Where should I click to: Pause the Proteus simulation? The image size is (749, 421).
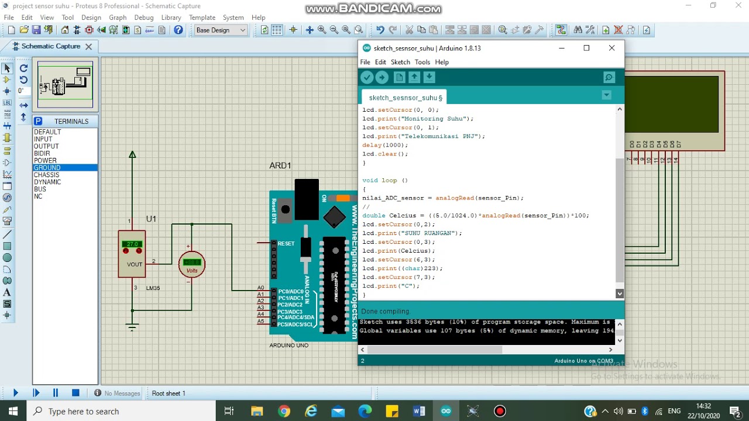(x=56, y=393)
